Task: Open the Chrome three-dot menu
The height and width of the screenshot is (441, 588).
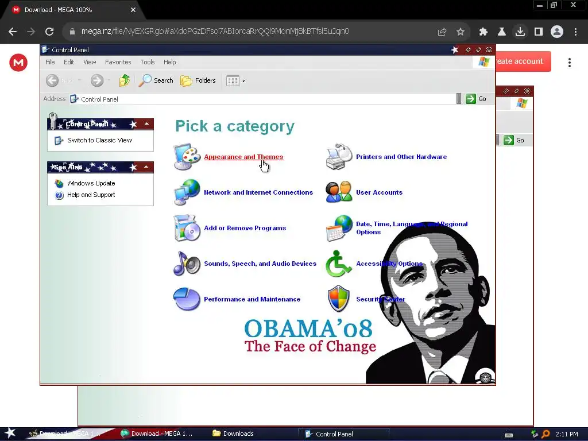Action: (x=575, y=32)
